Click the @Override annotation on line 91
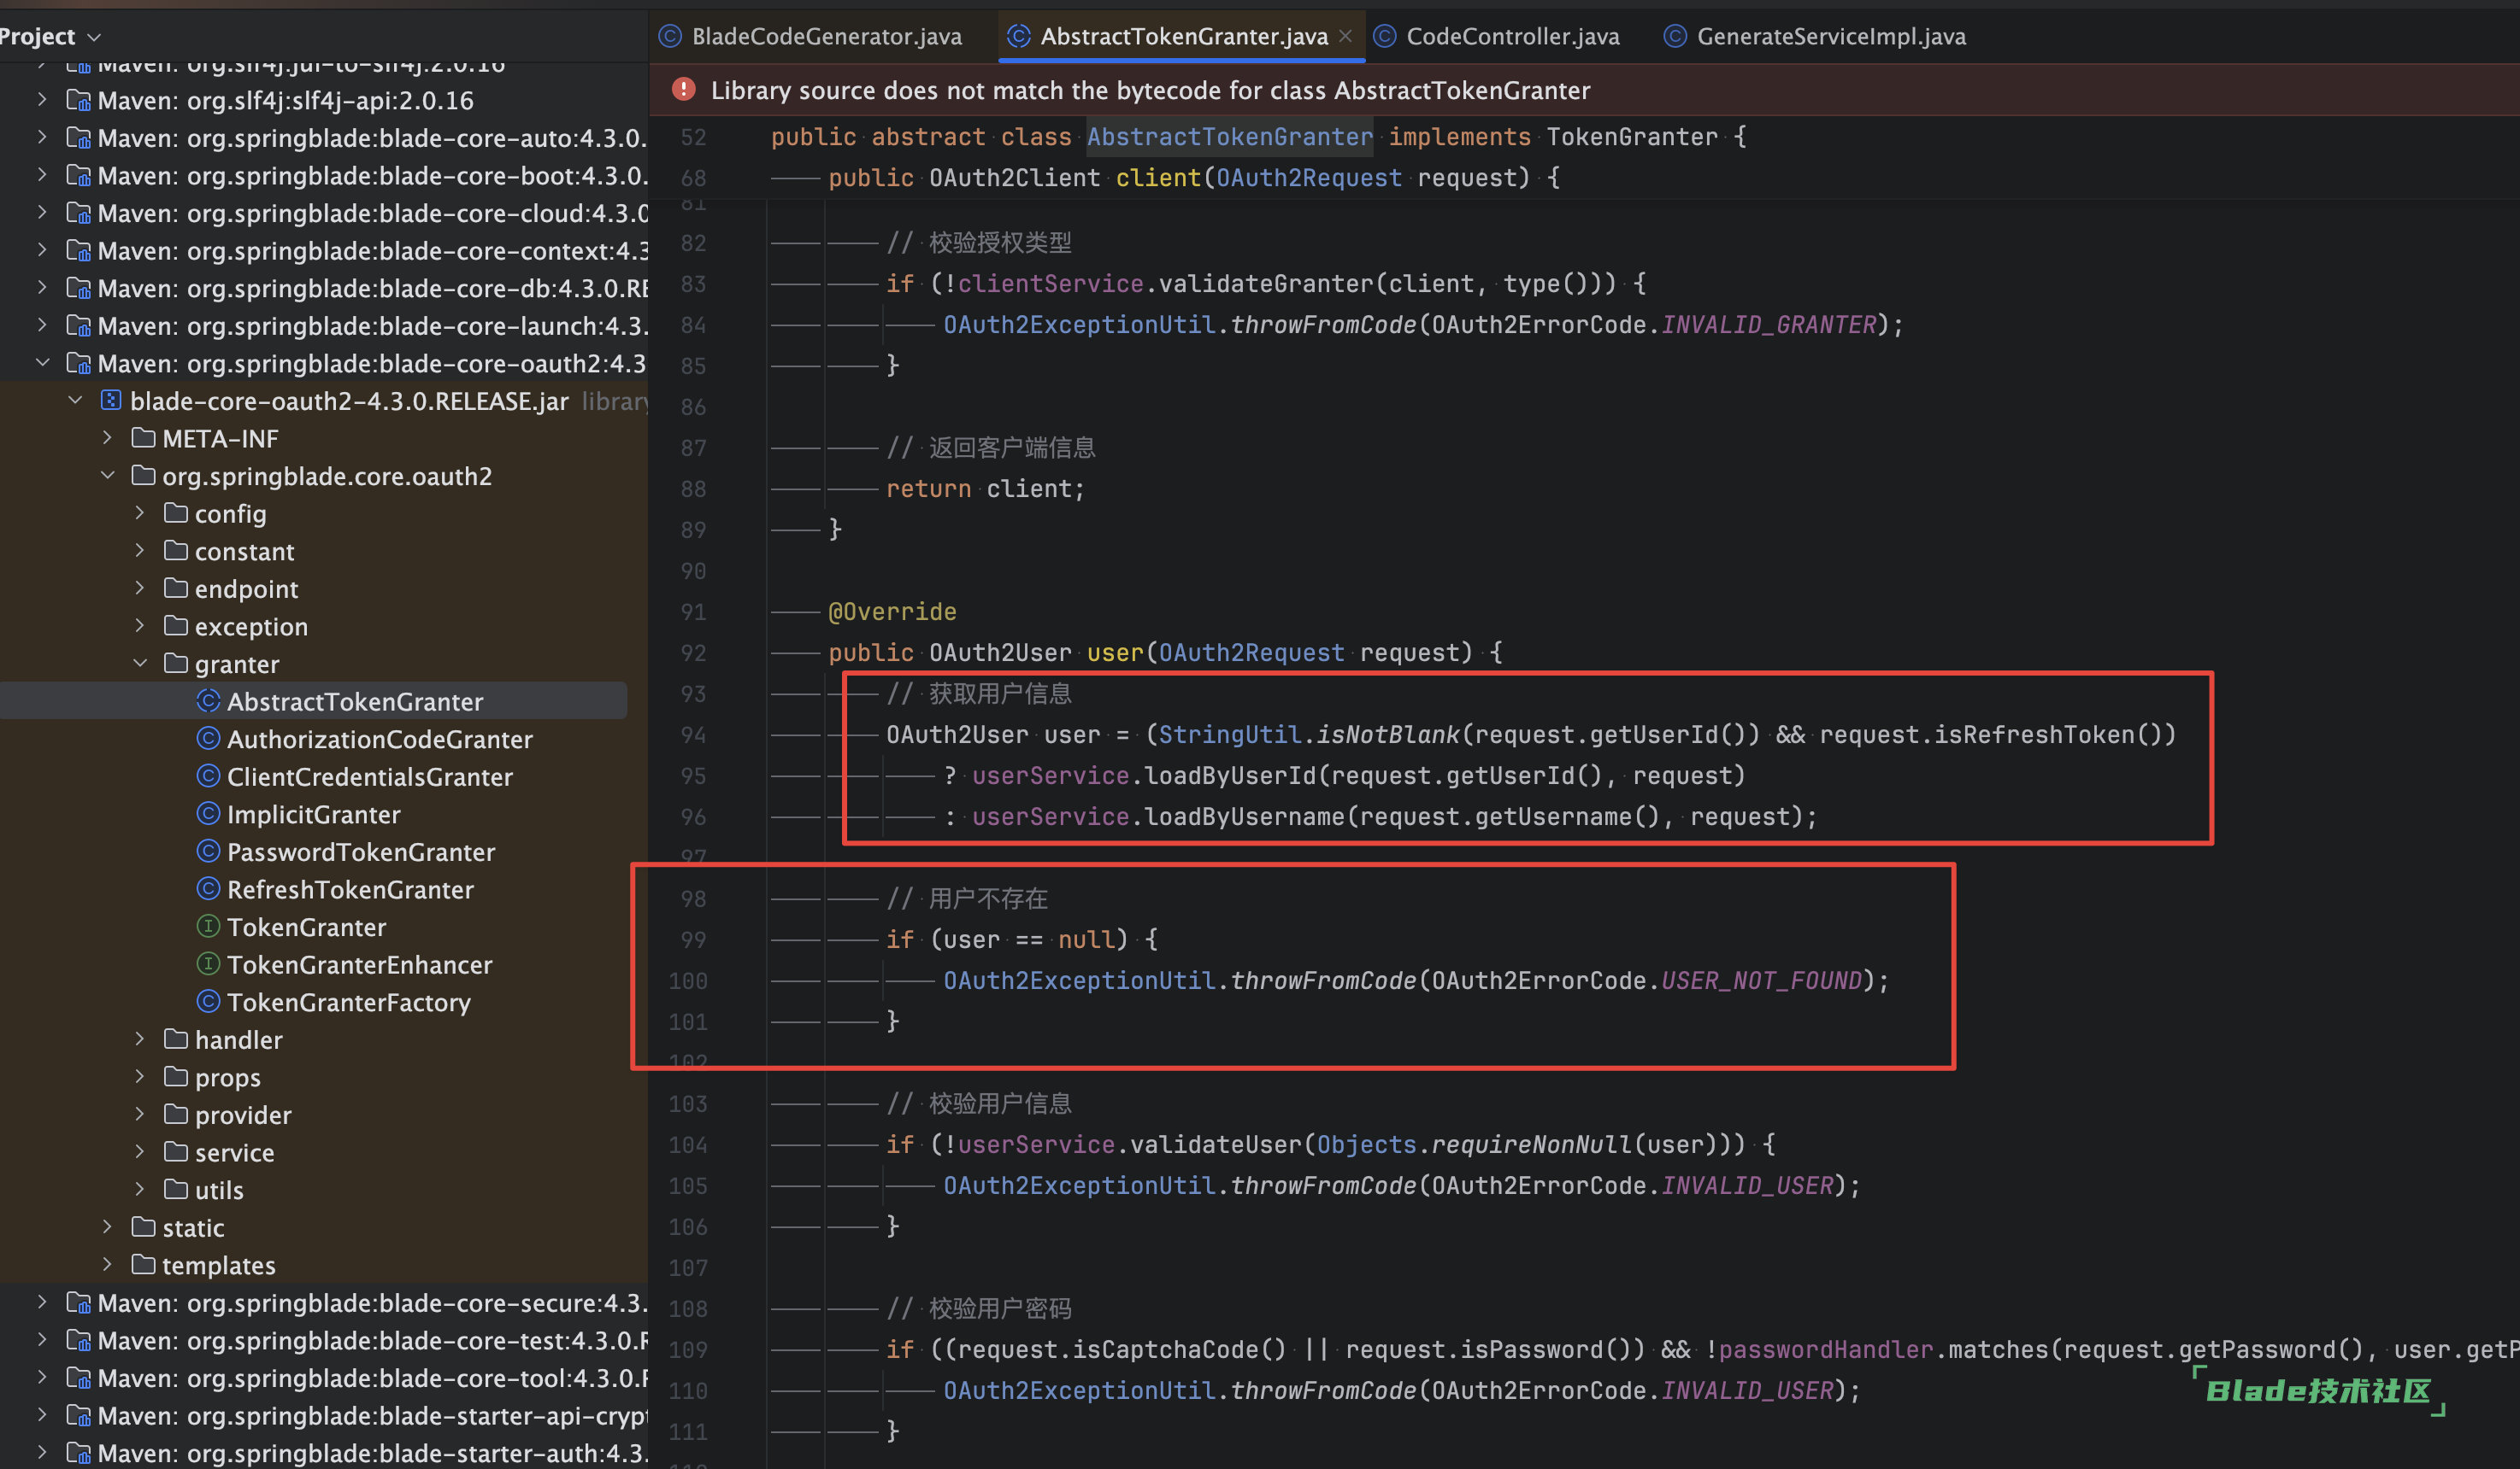 (x=892, y=612)
